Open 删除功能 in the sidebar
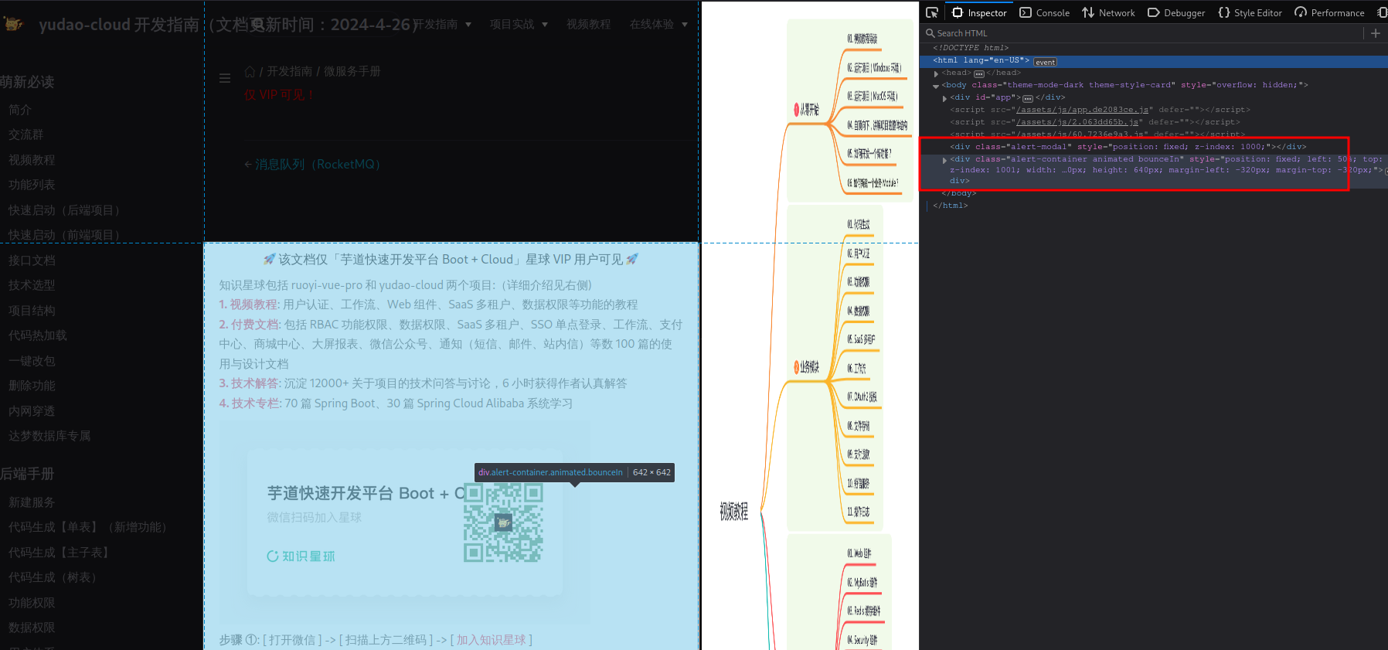This screenshot has height=650, width=1388. click(32, 386)
